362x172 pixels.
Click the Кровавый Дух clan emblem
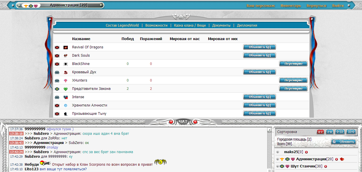pos(66,72)
